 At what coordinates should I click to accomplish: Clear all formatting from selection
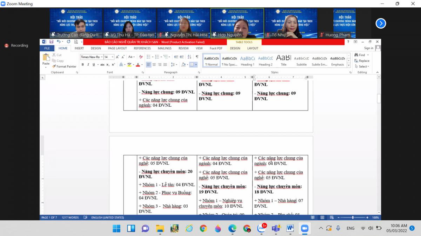[x=141, y=57]
